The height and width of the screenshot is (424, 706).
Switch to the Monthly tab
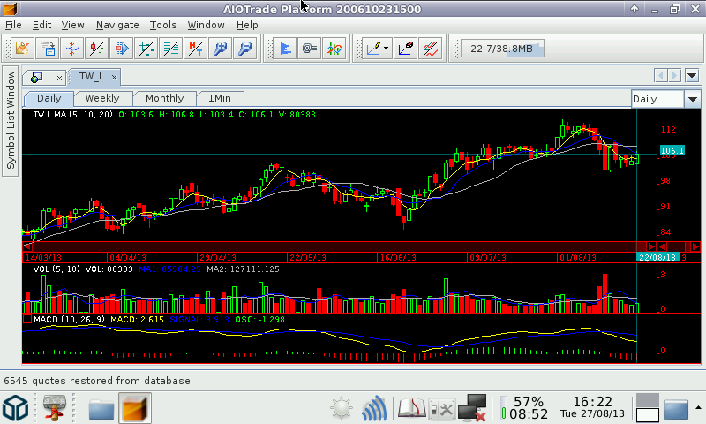(165, 98)
